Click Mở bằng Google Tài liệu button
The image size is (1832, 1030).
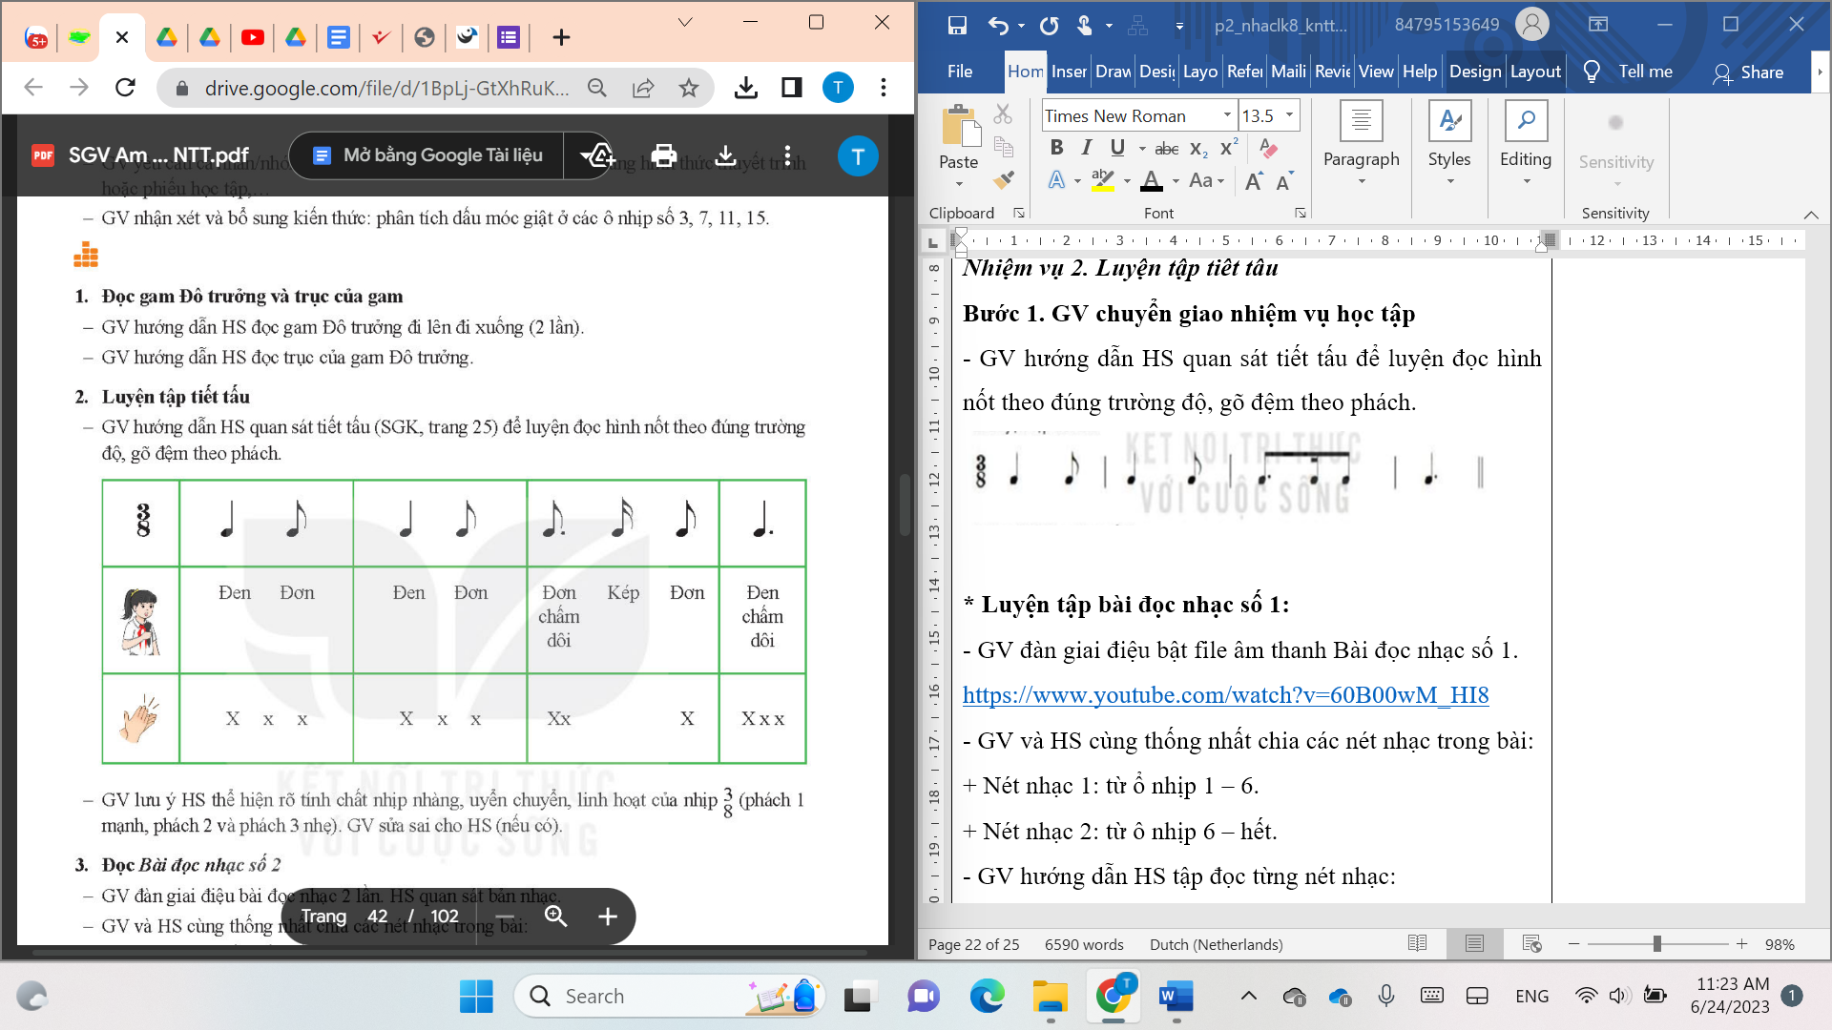(427, 155)
